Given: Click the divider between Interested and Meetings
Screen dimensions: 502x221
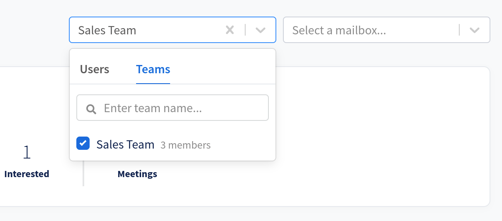Looking at the screenshot, I should 83,173.
